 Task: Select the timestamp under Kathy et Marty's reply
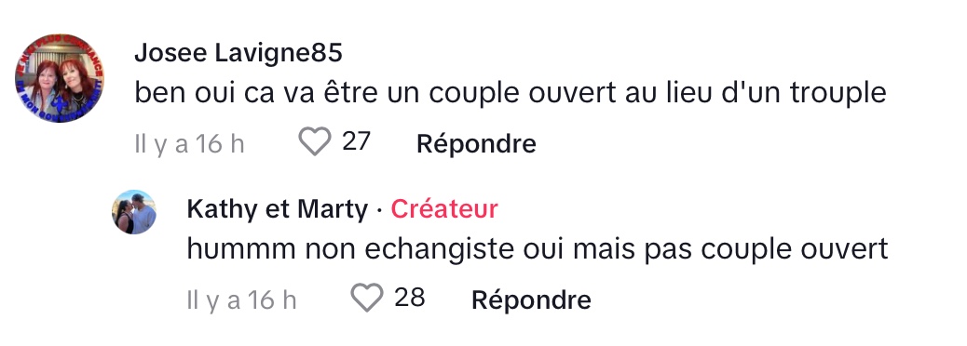pyautogui.click(x=242, y=299)
